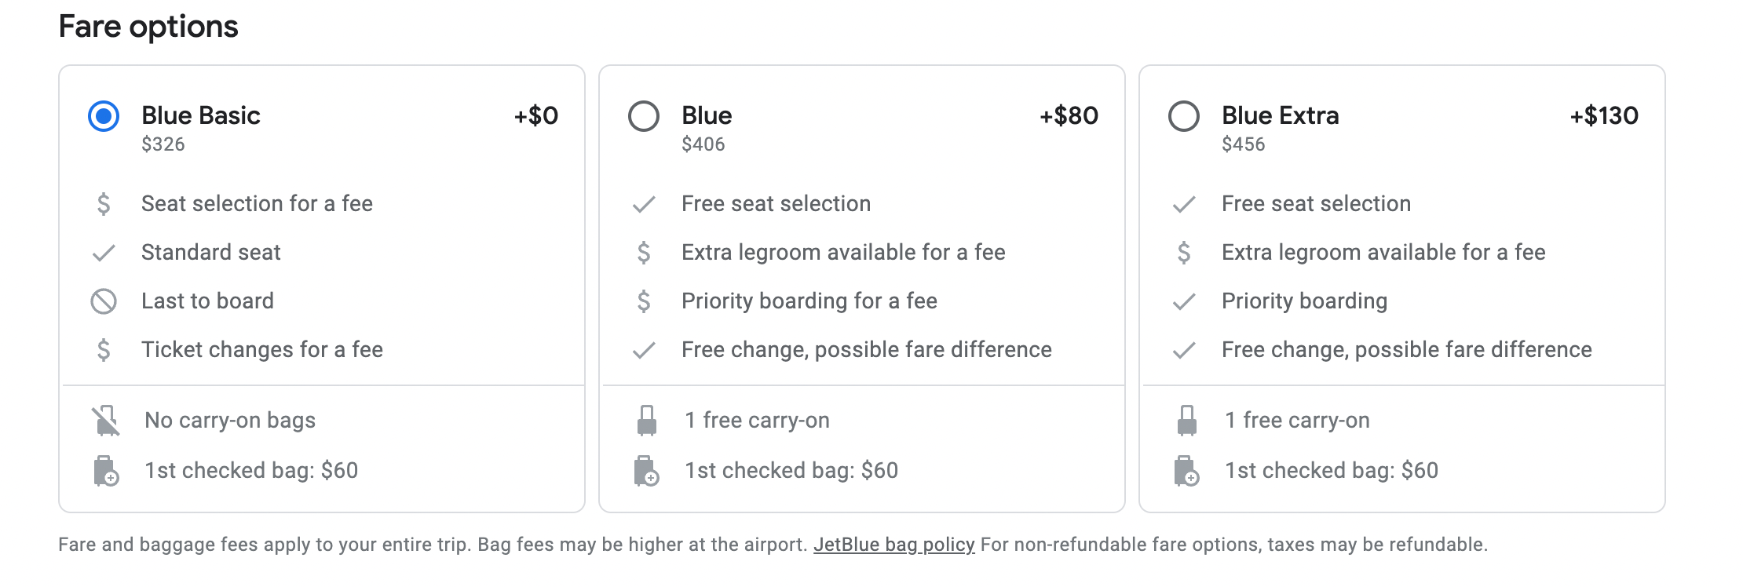1743x587 pixels.
Task: Open the JetBlue bag policy link
Action: (x=893, y=545)
